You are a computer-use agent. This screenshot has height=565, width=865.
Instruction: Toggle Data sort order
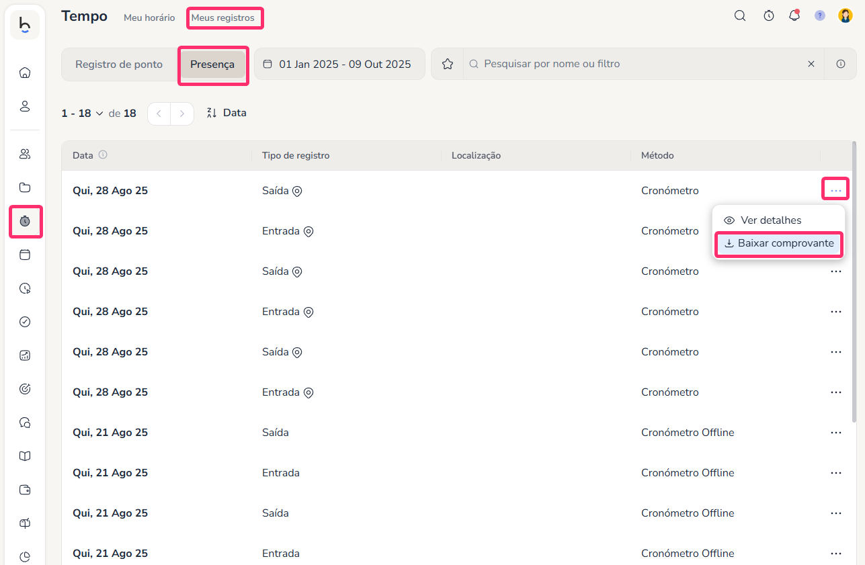tap(226, 113)
